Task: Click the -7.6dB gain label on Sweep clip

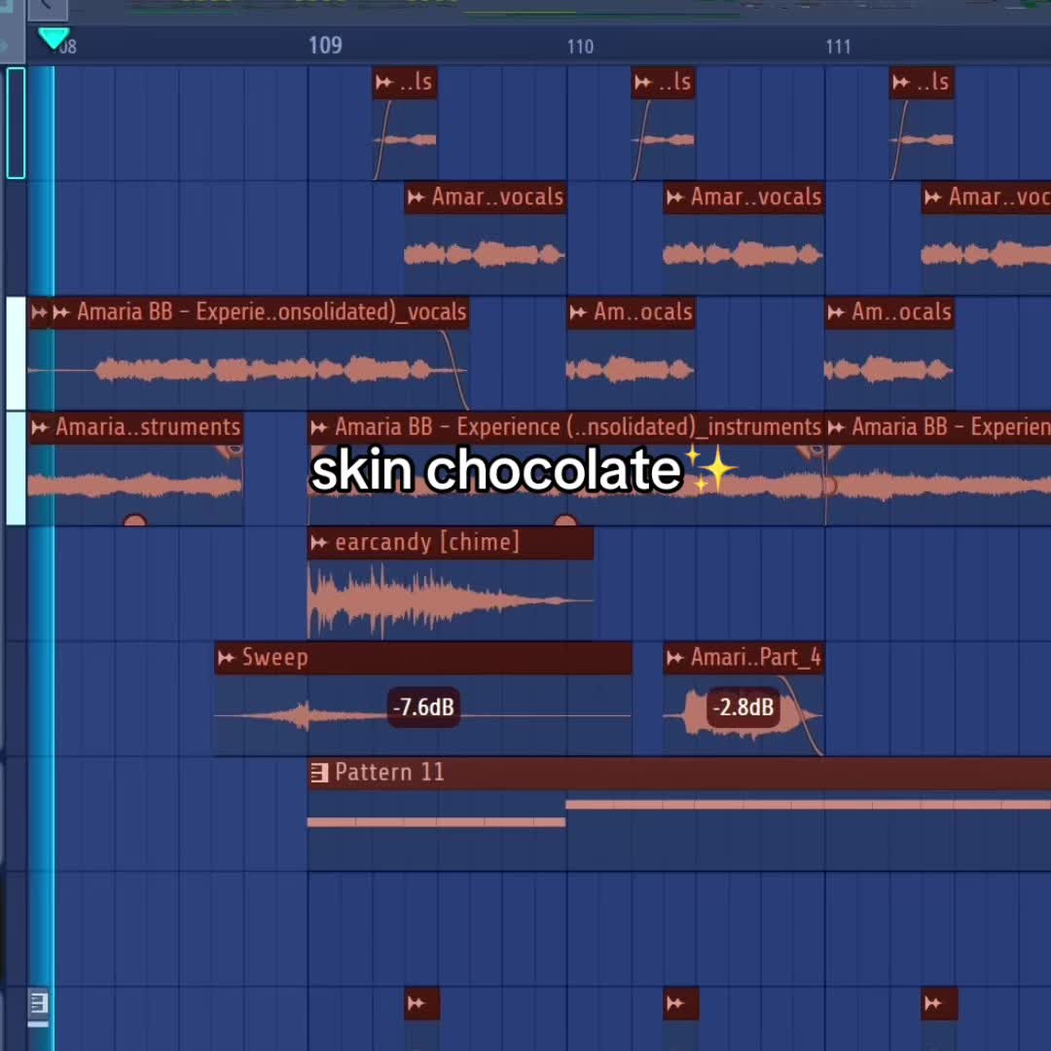Action: [423, 707]
